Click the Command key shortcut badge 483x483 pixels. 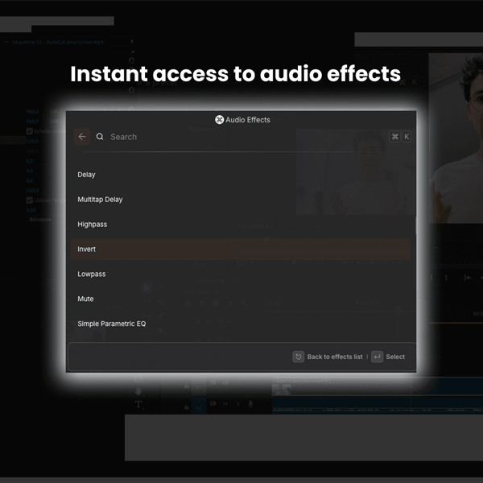[395, 137]
